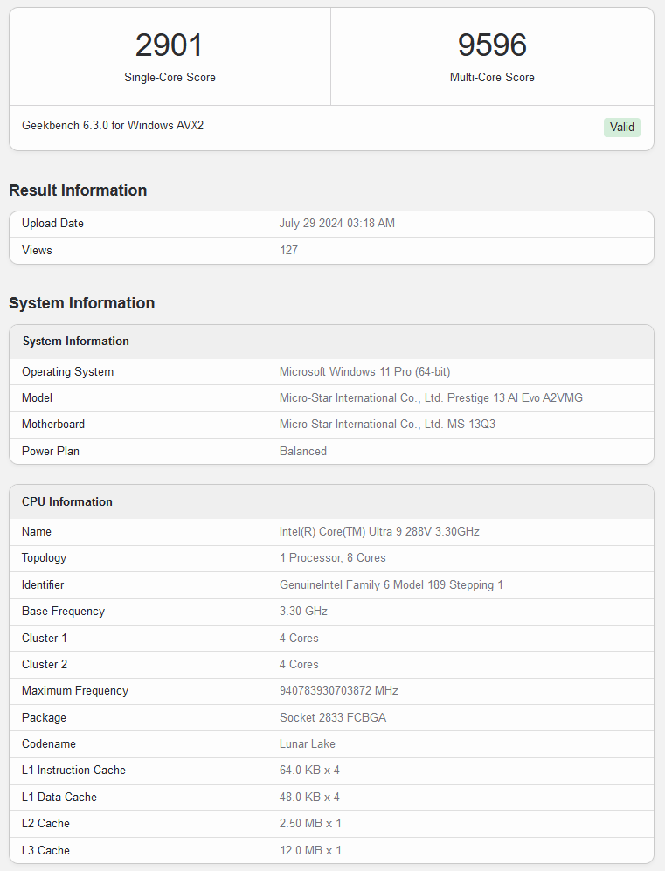
Task: Click the Upload Date value July 29 2024
Action: coord(336,224)
